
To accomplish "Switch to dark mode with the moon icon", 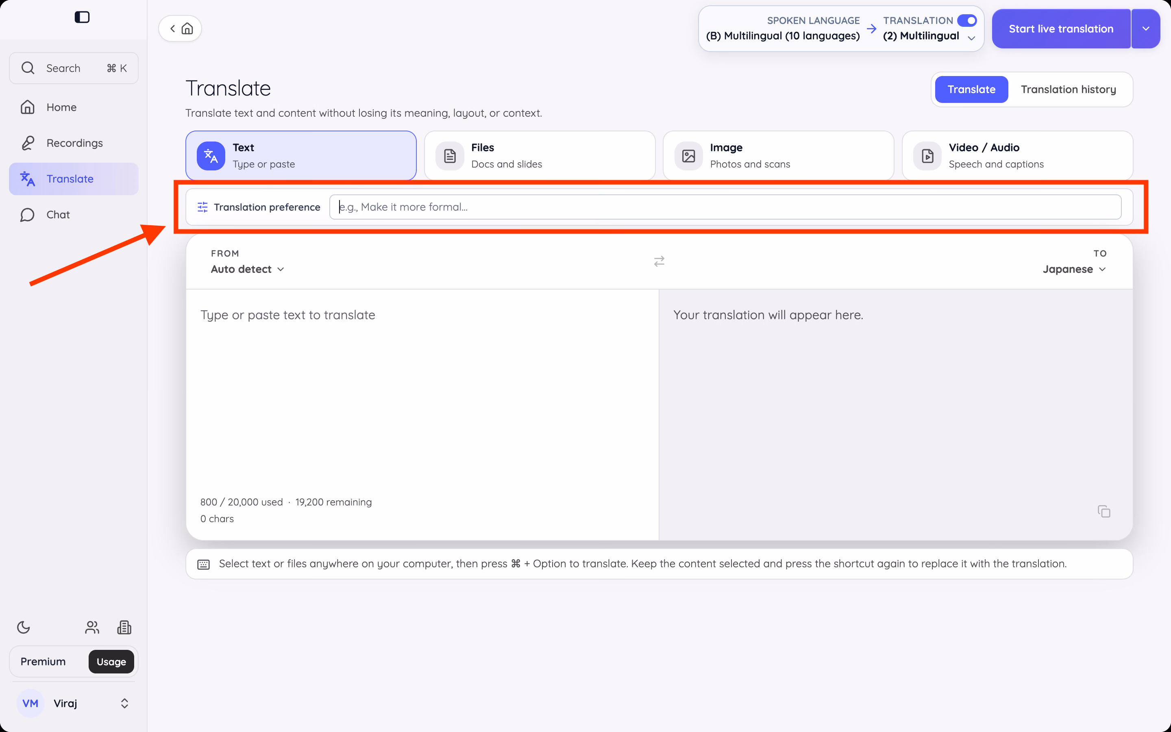I will [x=24, y=627].
